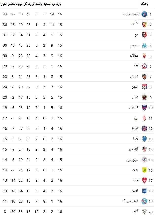Click the Marseille club logo

(144, 45)
